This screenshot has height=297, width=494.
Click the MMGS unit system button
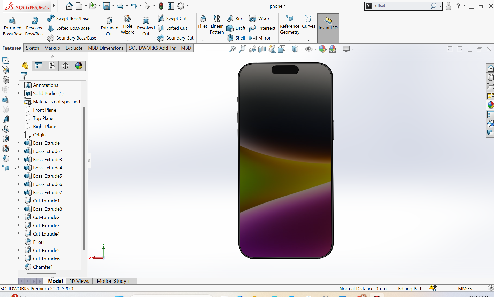[465, 288]
